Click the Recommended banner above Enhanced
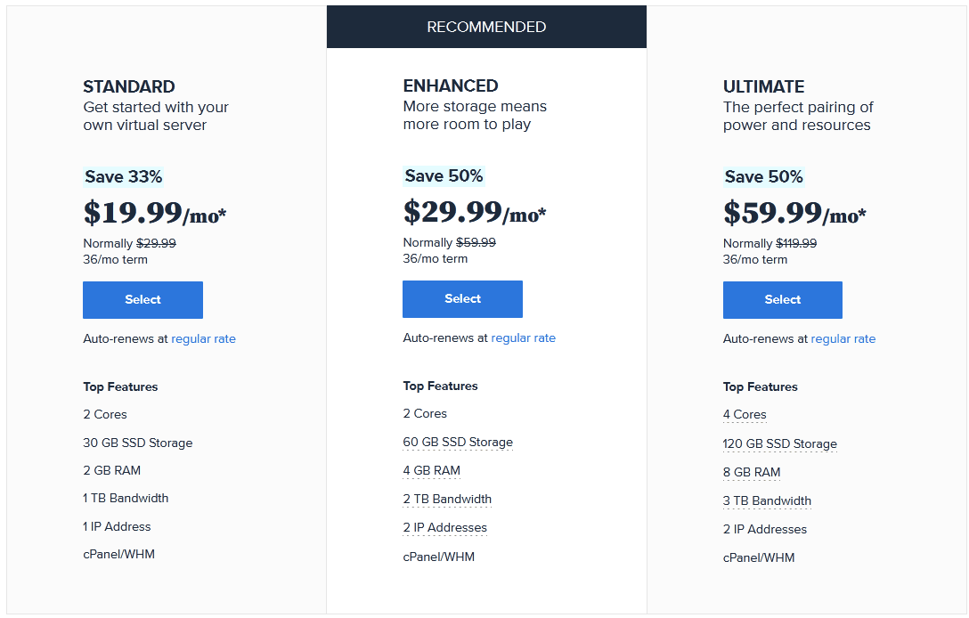Image resolution: width=969 pixels, height=618 pixels. [486, 27]
